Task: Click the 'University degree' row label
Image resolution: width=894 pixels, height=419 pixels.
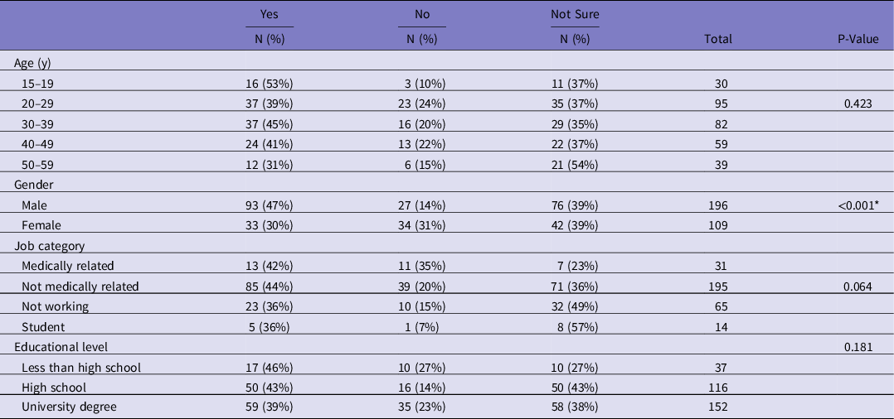Action: pos(69,407)
